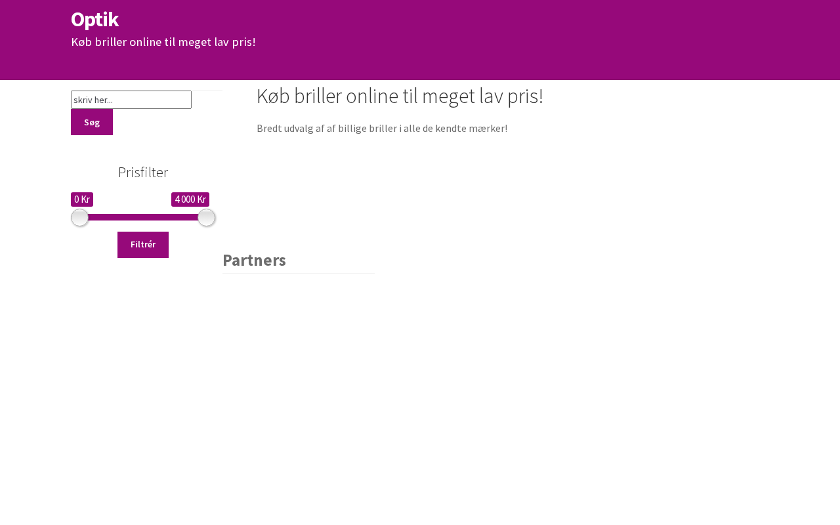Click the Partners section heading
The height and width of the screenshot is (525, 840).
[254, 261]
